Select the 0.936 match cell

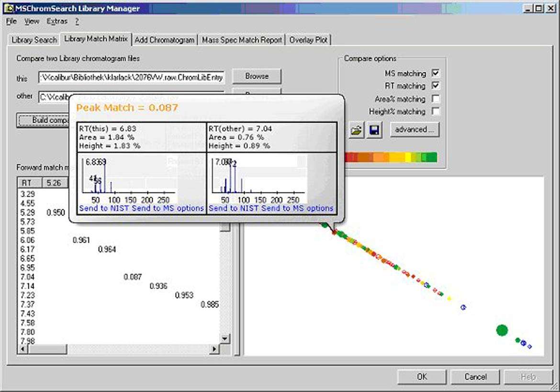[x=158, y=286]
